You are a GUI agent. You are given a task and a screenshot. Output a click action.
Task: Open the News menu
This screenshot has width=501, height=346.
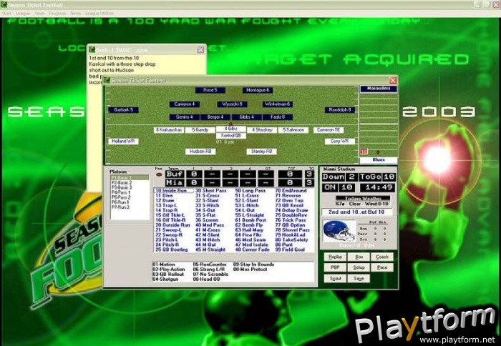pyautogui.click(x=75, y=14)
